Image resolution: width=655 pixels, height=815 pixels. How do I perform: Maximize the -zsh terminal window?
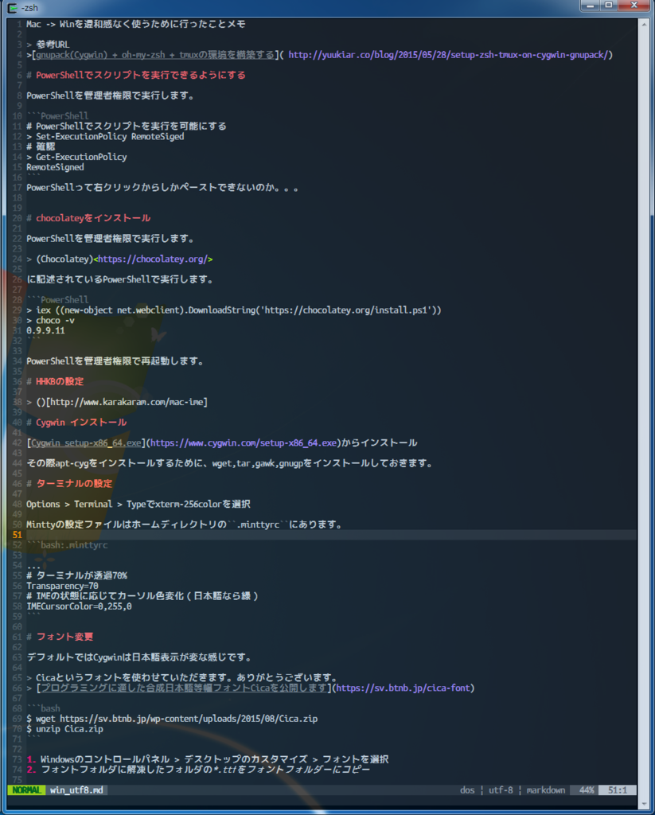pyautogui.click(x=608, y=6)
